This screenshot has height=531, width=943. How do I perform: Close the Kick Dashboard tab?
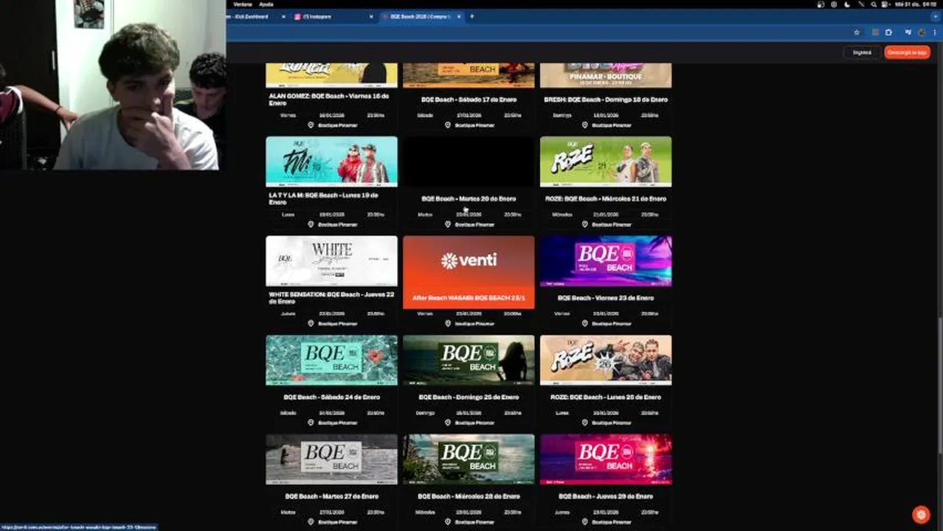[283, 16]
